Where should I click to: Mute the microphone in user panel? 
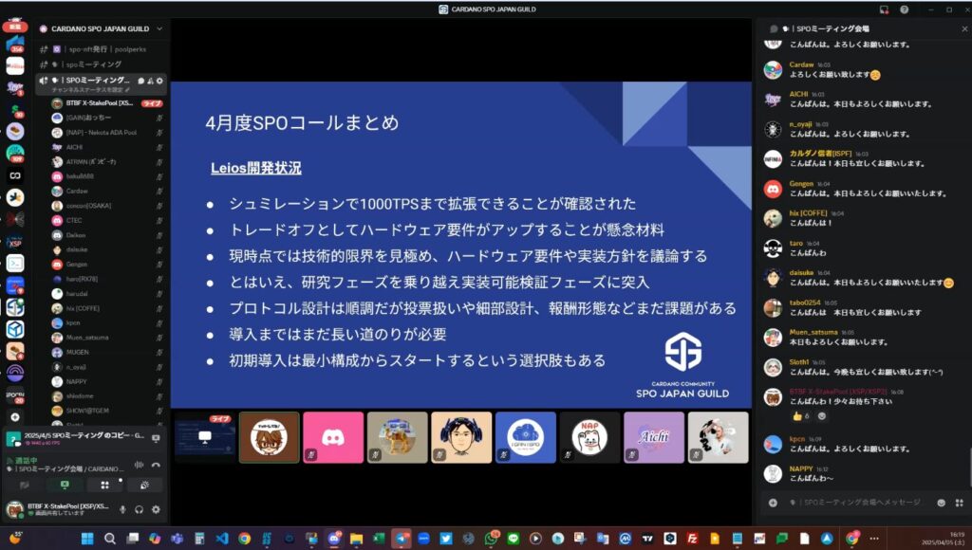point(122,509)
